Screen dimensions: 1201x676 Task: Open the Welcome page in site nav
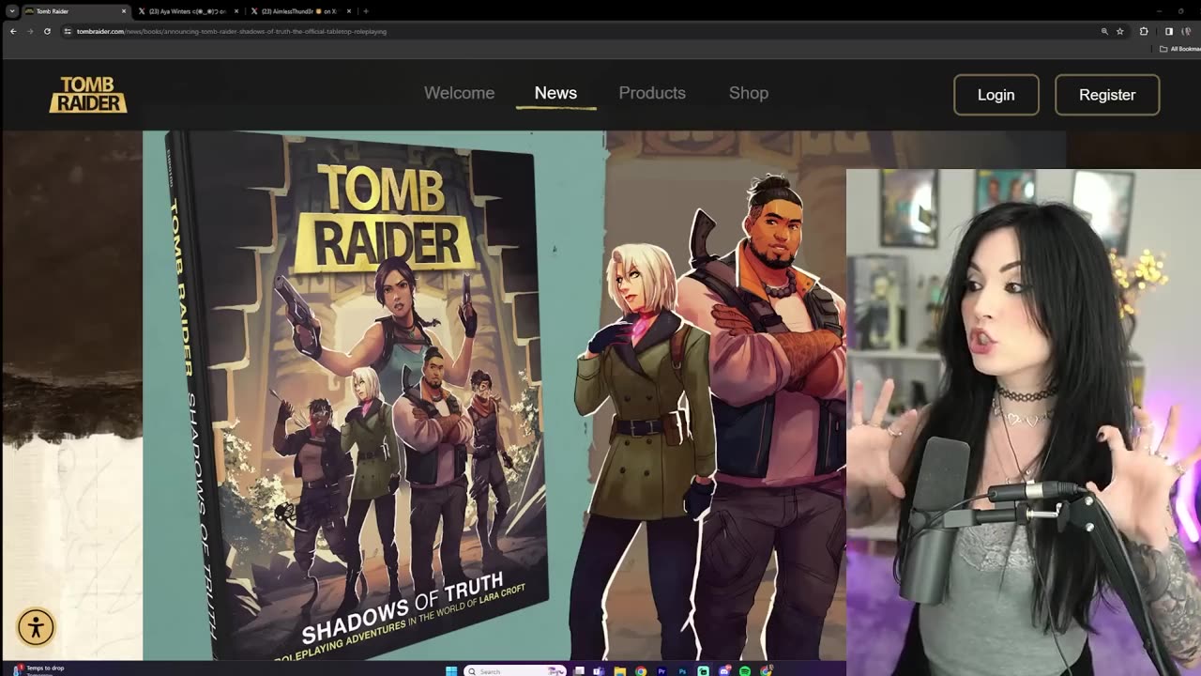click(459, 93)
